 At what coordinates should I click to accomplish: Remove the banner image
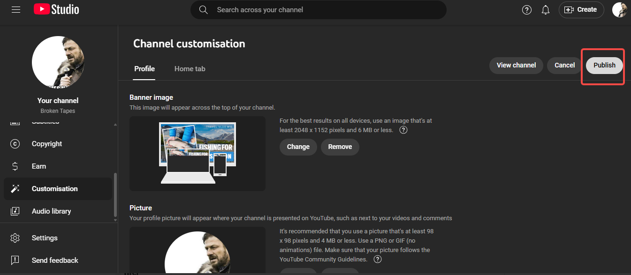[340, 147]
